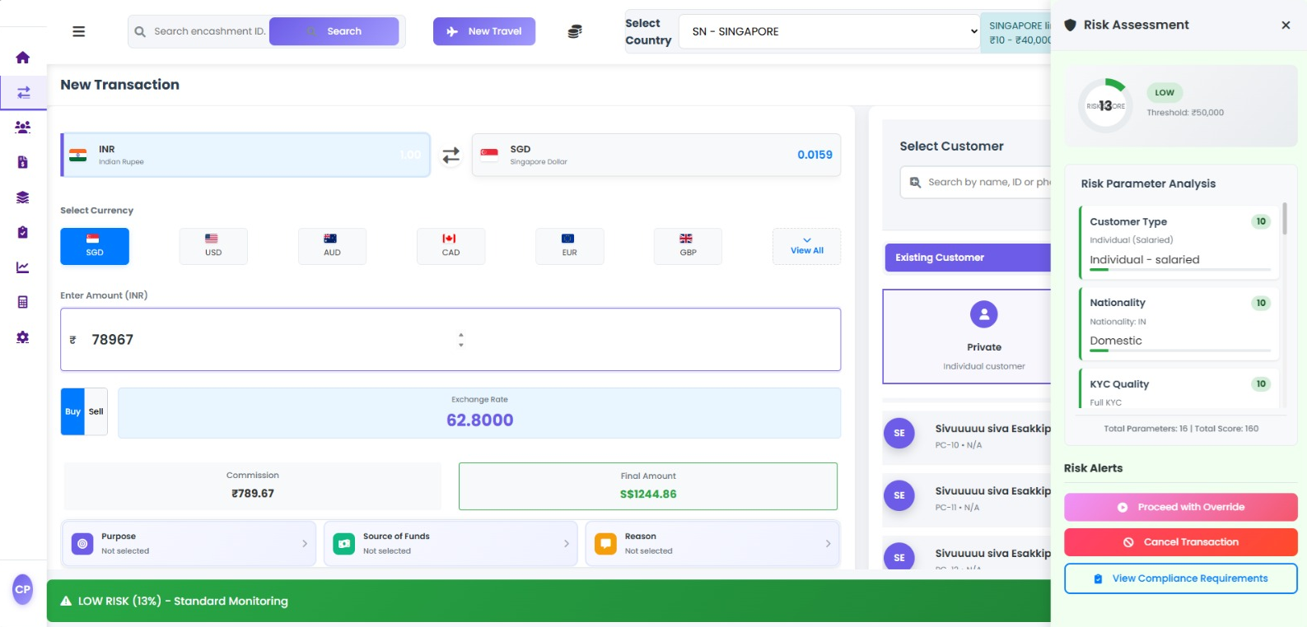Screen dimensions: 1307x627
Task: Focus the Enter Amount (INR) field
Action: point(450,340)
